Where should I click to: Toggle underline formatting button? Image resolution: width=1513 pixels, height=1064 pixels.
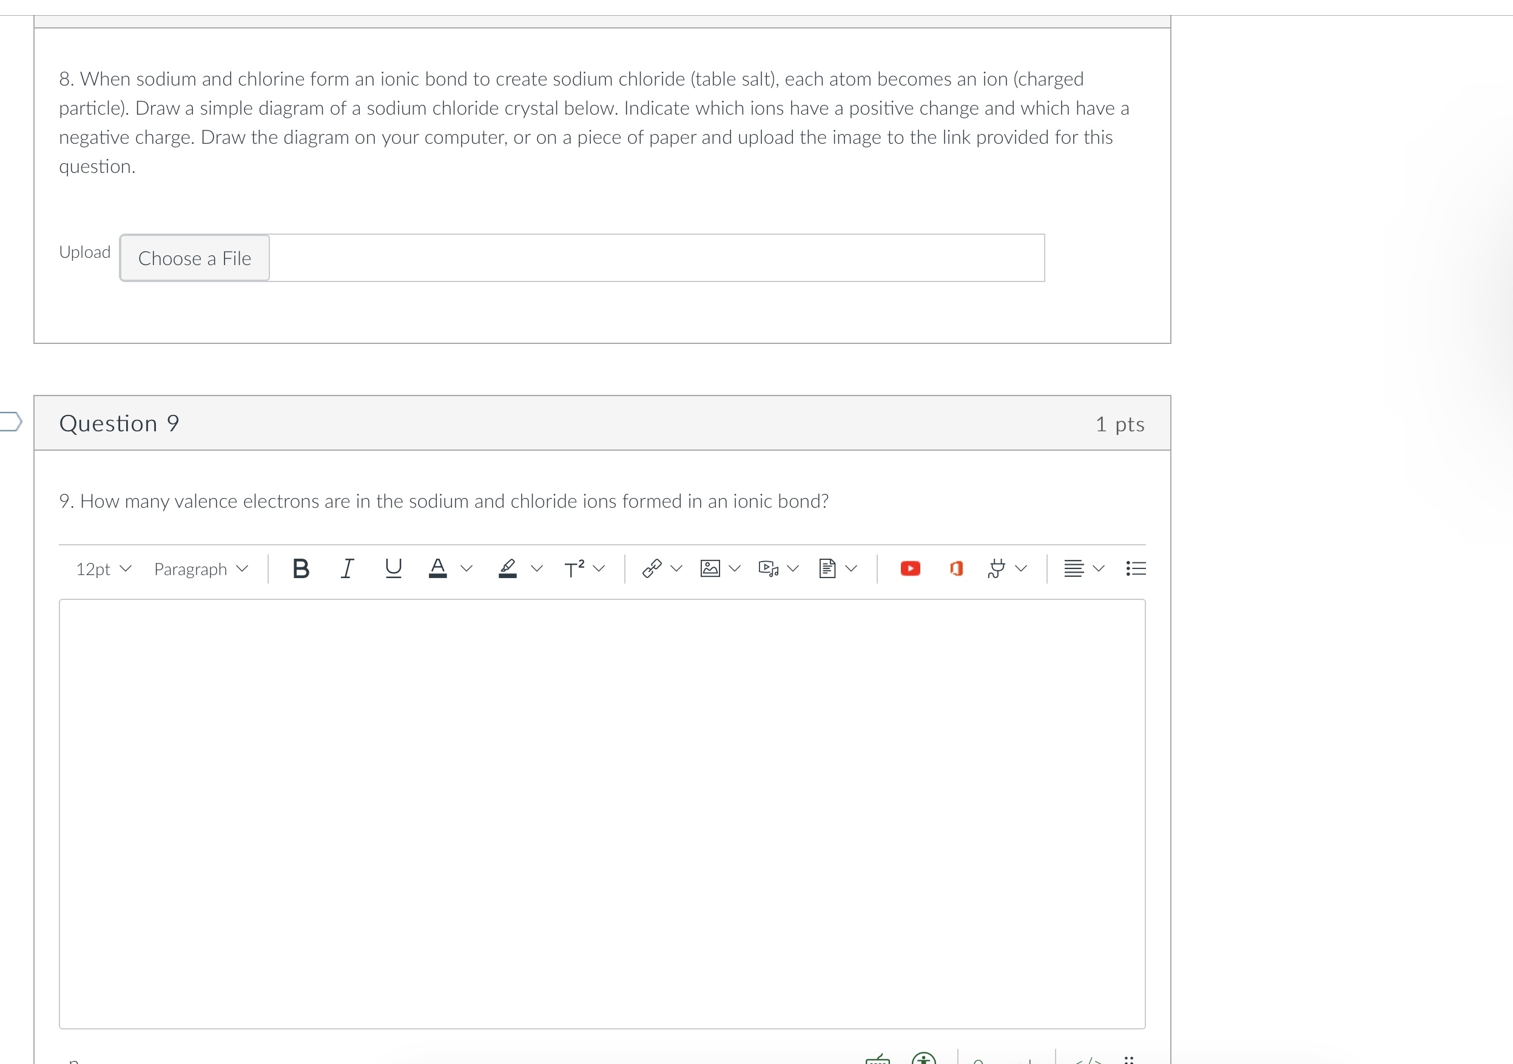pos(393,568)
